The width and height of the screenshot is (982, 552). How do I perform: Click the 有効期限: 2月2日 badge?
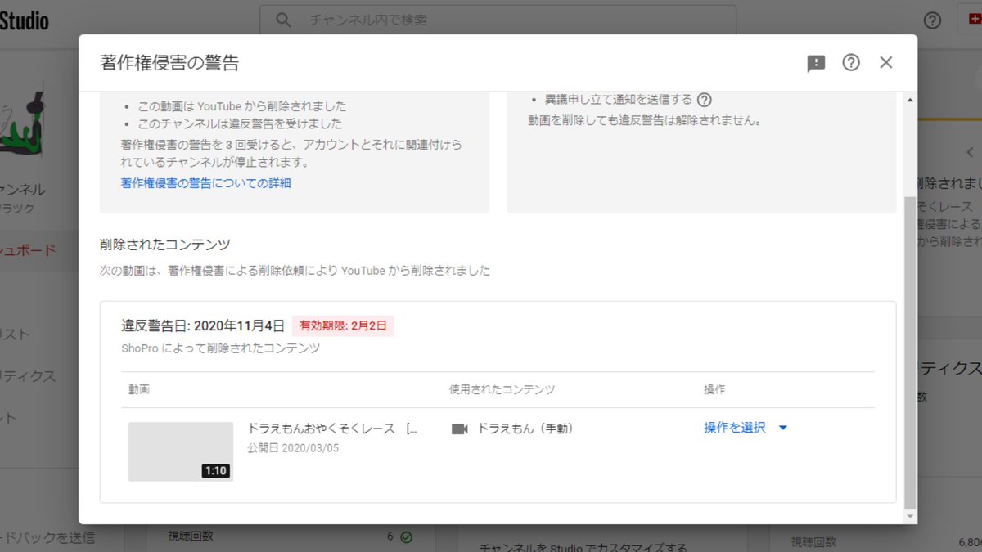[343, 325]
